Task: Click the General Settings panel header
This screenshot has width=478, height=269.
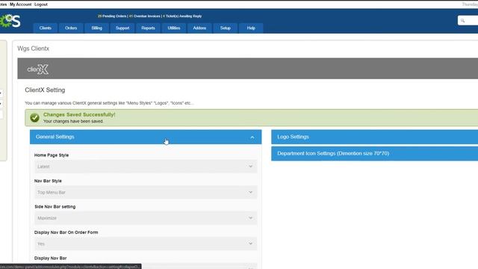Action: [146, 137]
